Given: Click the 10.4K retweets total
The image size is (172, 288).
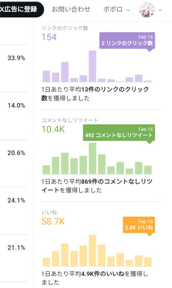Looking at the screenshot, I should click(x=53, y=129).
